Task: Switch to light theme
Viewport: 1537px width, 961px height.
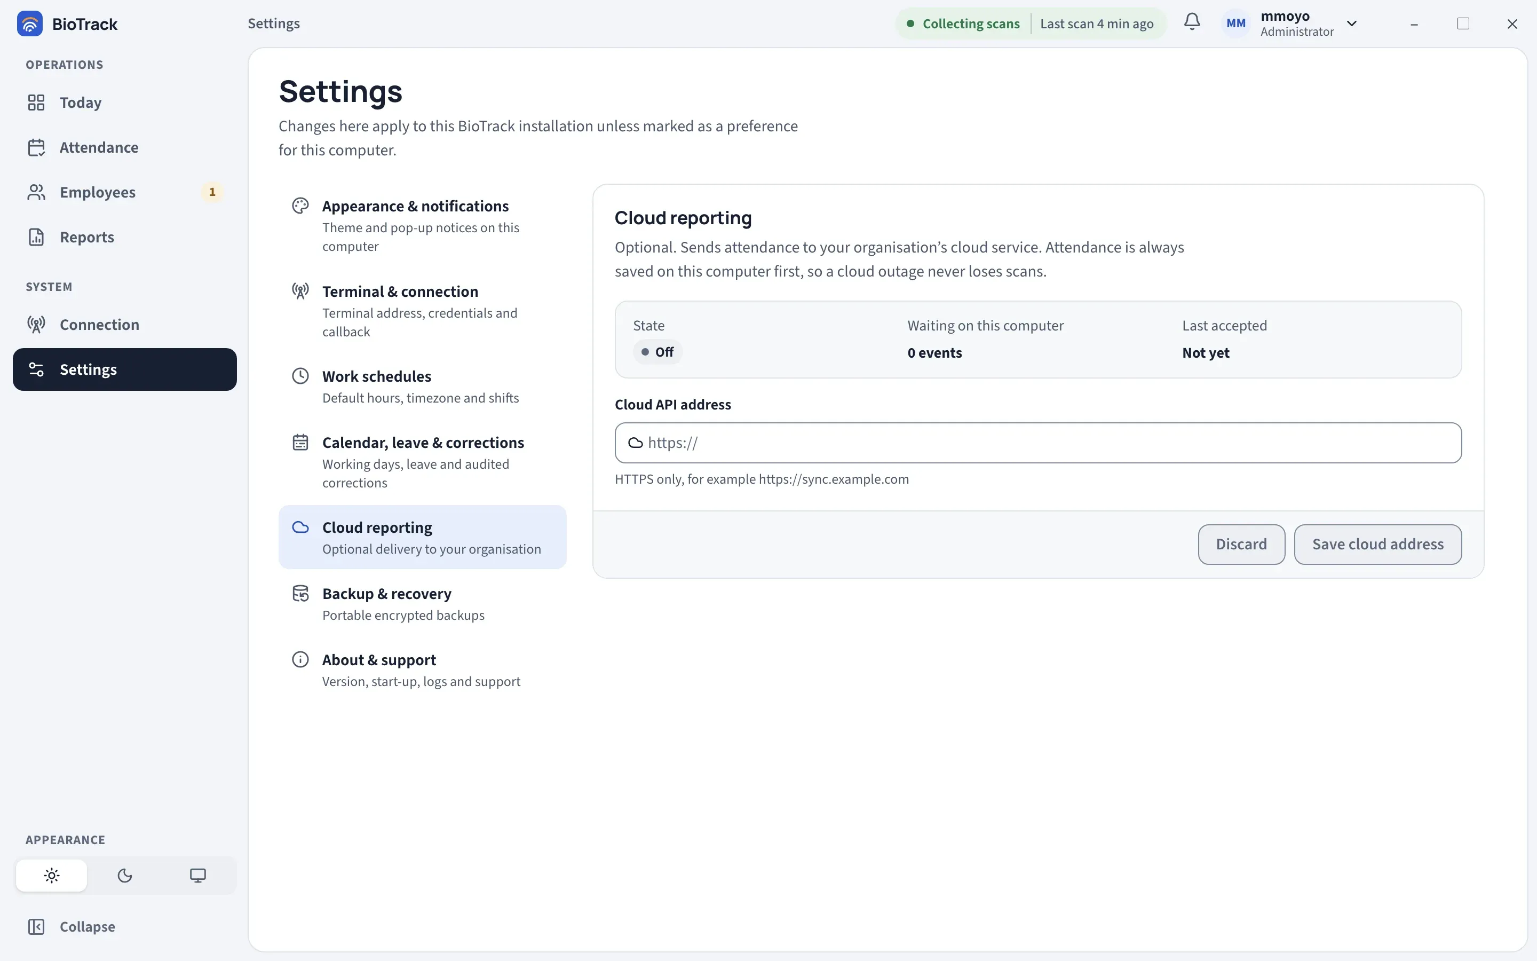Action: 51,876
